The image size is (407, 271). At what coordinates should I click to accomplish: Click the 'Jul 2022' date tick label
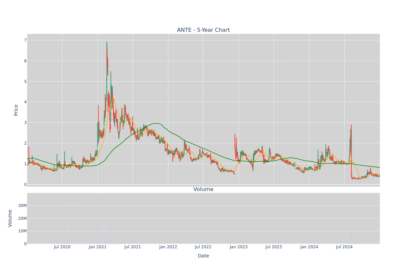[x=203, y=247]
